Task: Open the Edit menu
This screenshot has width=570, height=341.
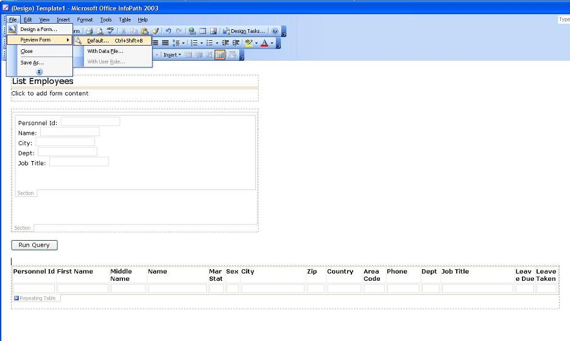Action: click(28, 19)
